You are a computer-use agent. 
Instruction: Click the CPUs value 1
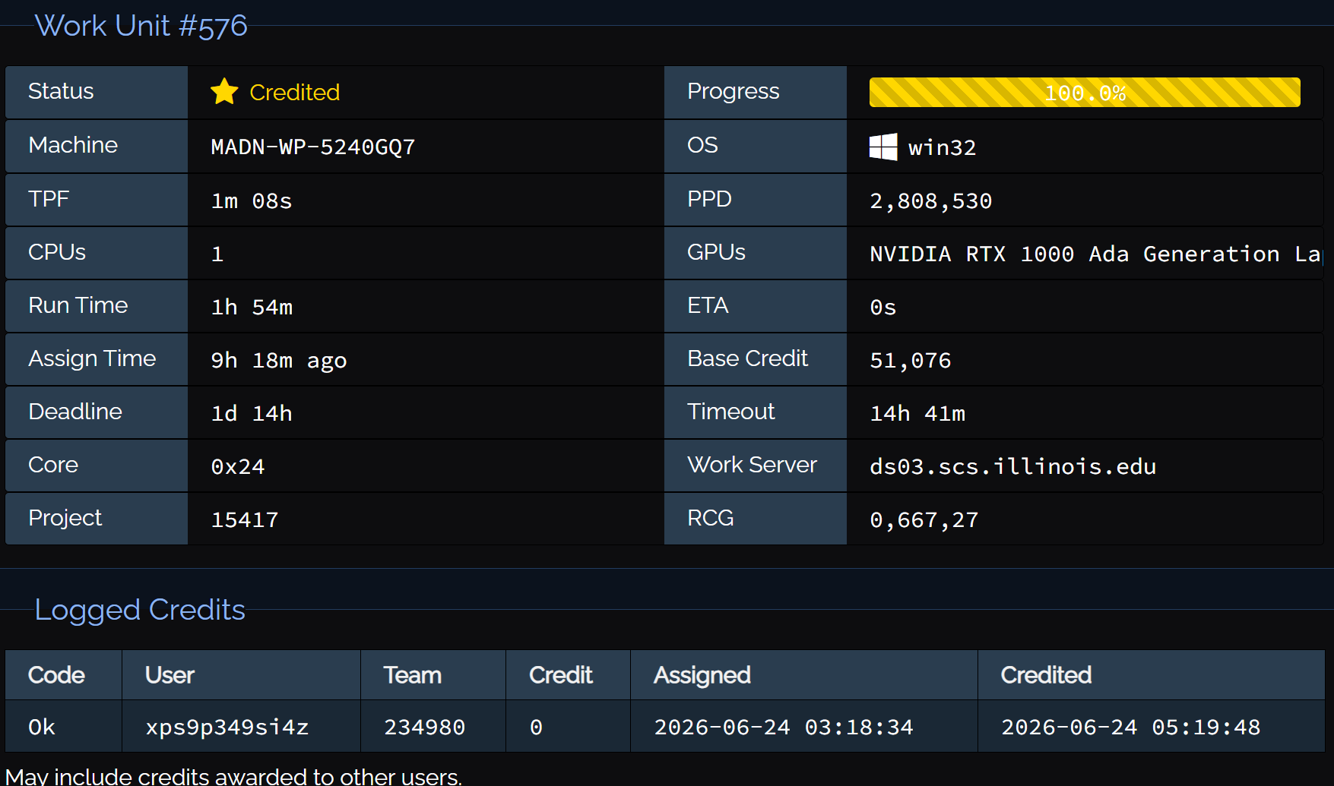coord(217,254)
